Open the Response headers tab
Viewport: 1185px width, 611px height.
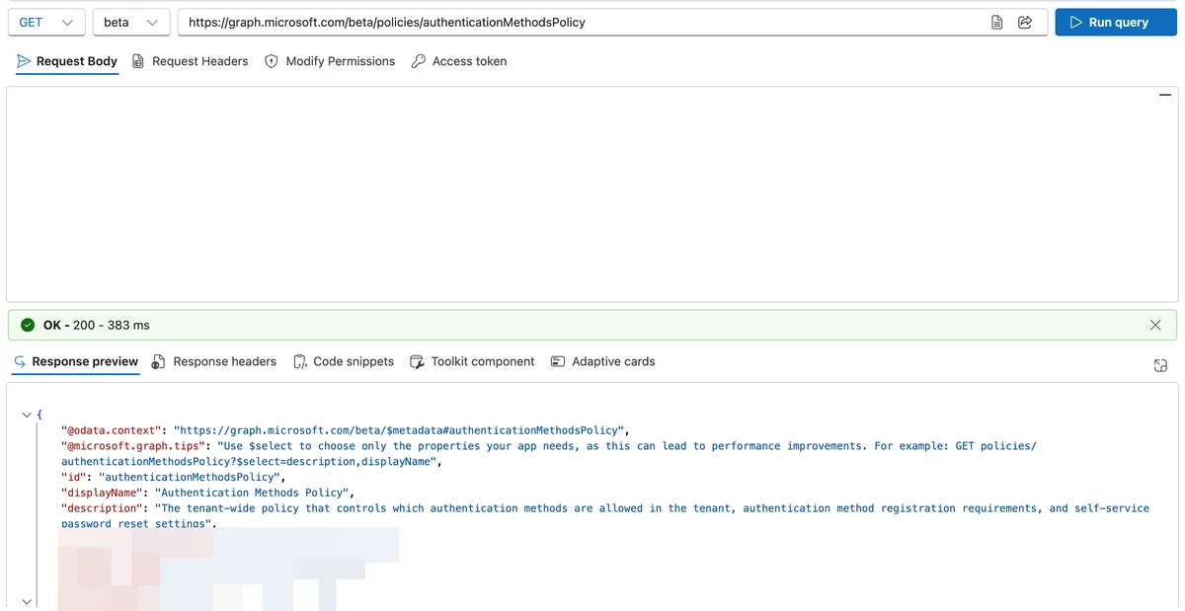click(x=214, y=362)
